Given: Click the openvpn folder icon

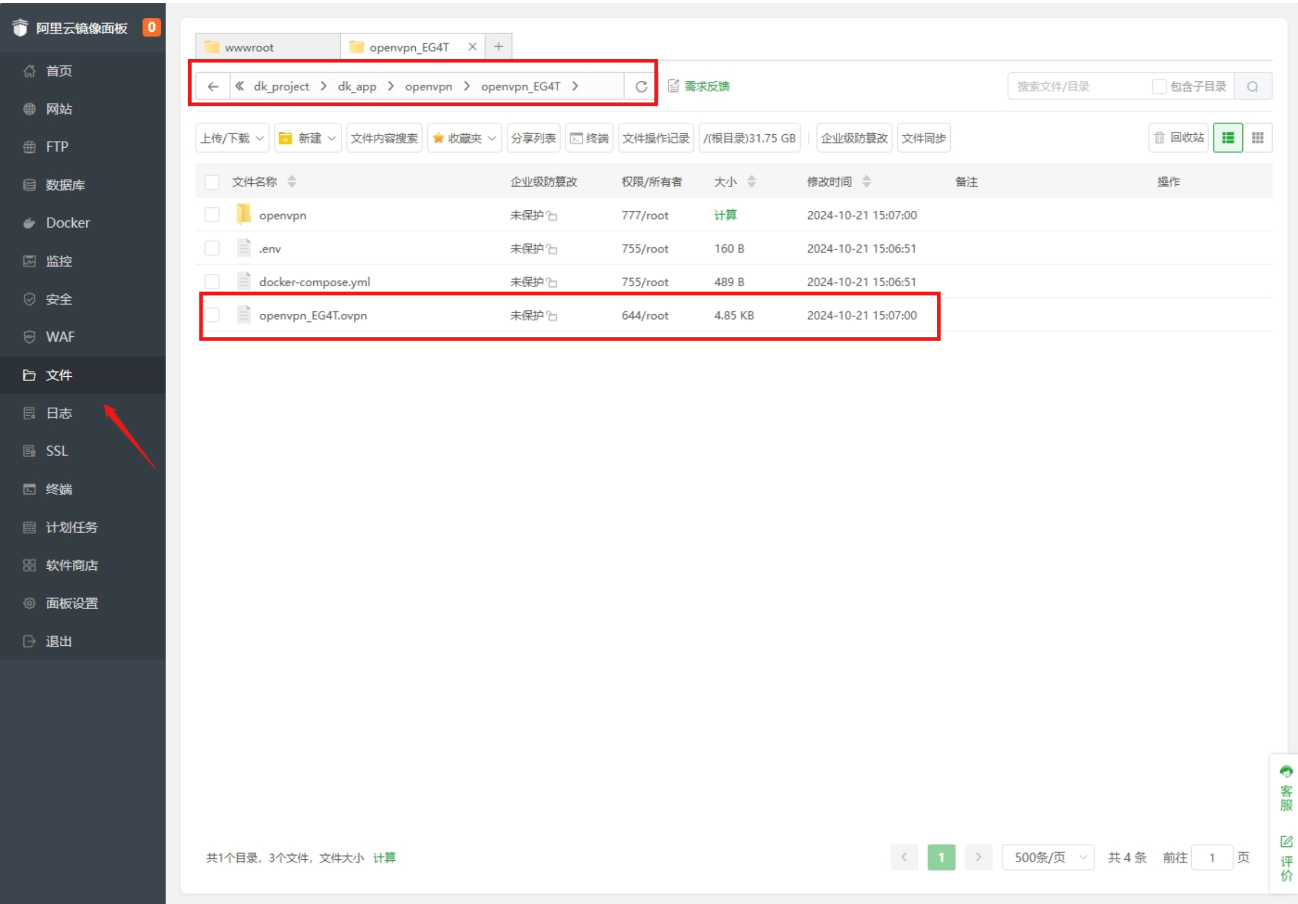Looking at the screenshot, I should pyautogui.click(x=244, y=215).
